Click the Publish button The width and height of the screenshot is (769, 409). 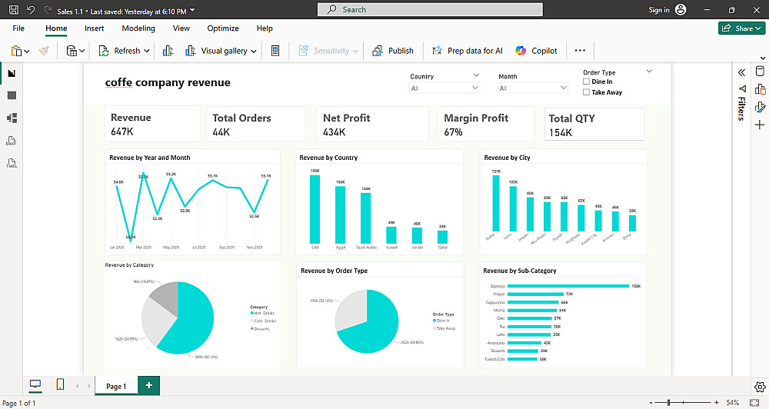tap(393, 51)
